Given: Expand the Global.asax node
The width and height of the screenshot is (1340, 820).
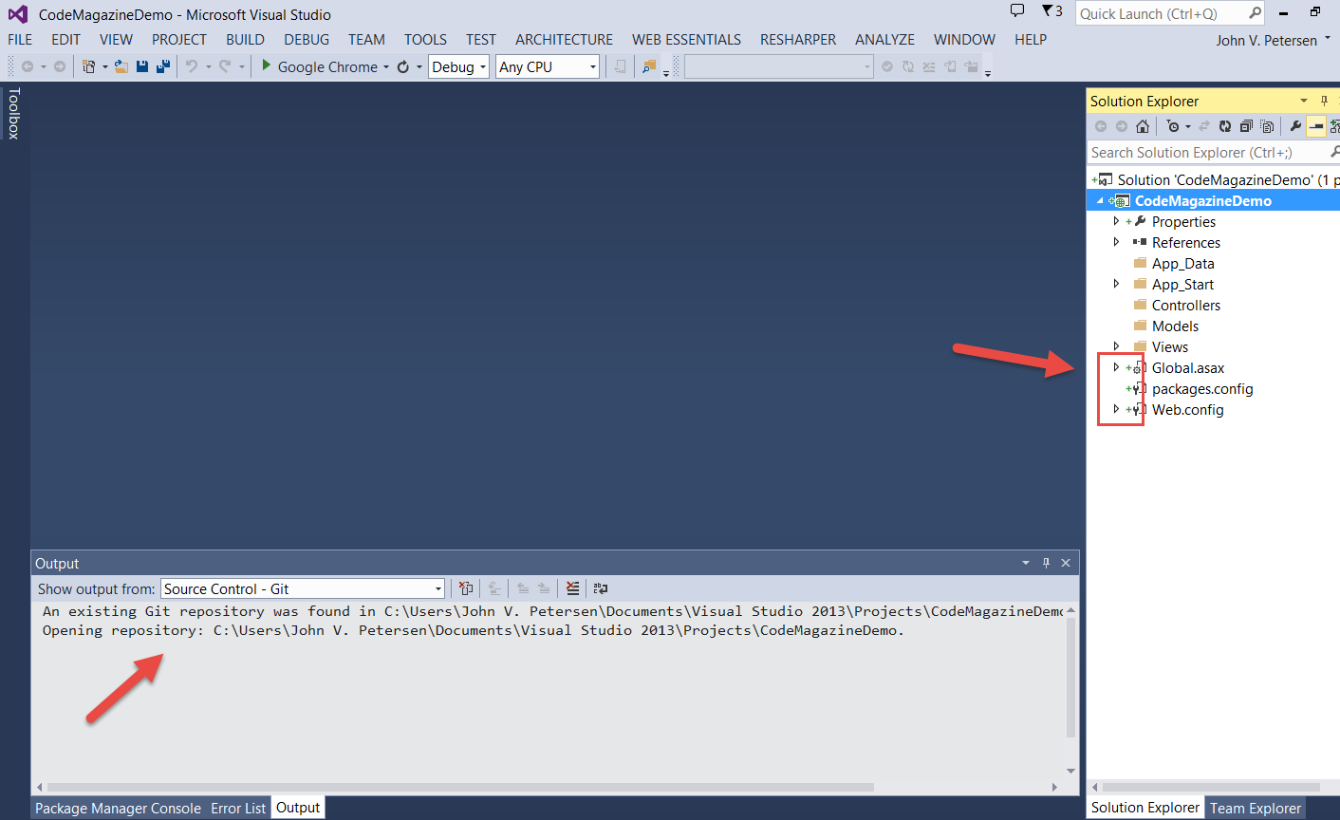Looking at the screenshot, I should coord(1116,367).
